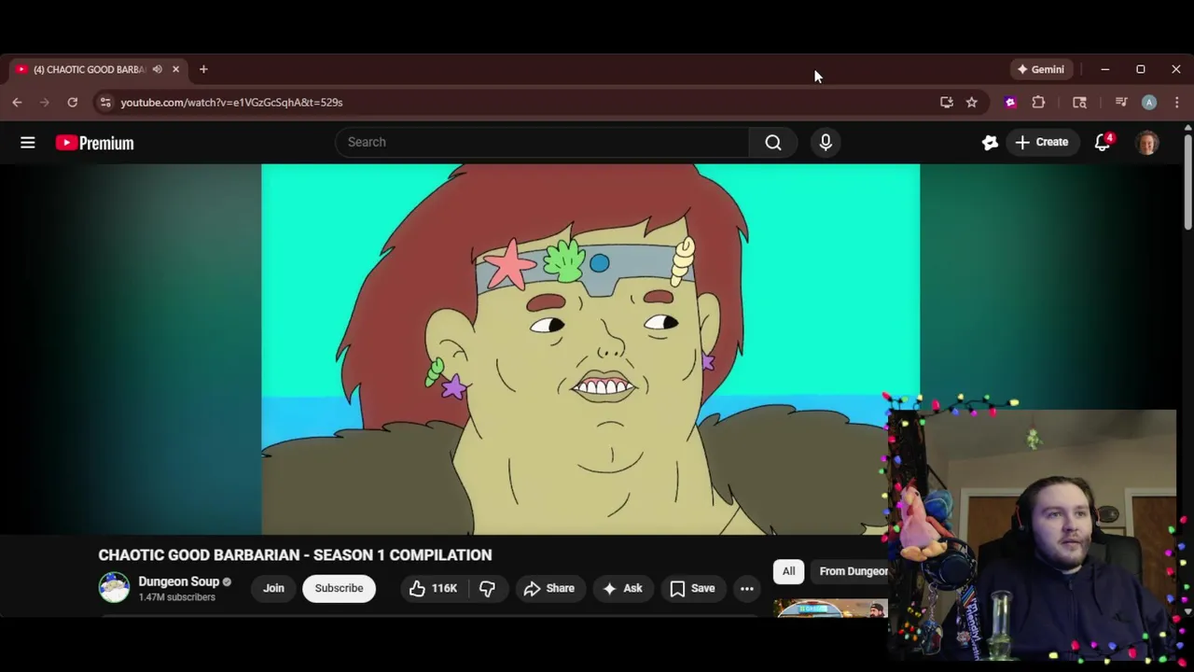
Task: Click the Gemini button in Chrome
Action: coord(1040,69)
